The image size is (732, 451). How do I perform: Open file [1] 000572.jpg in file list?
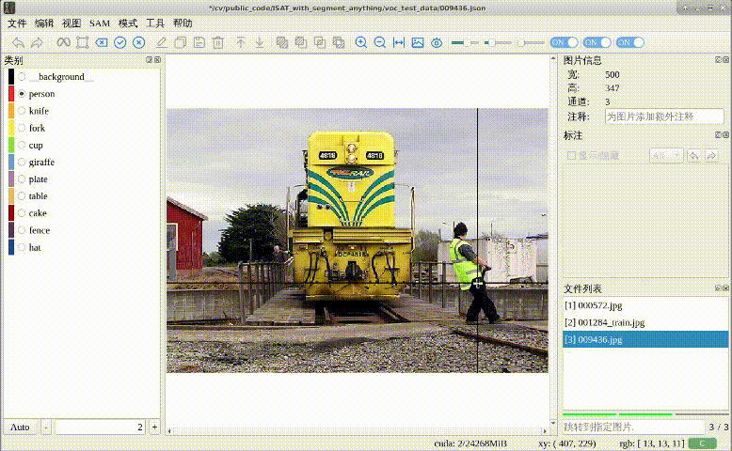tap(645, 305)
